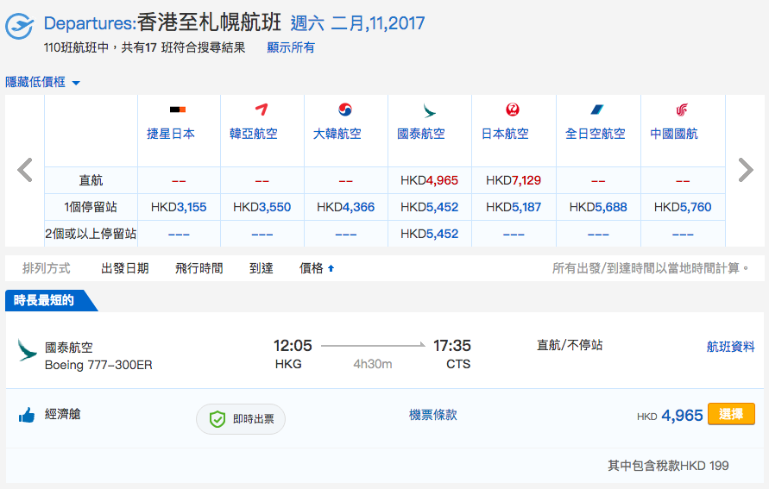769x489 pixels.
Task: Sort results by 飛行時間
Action: [x=199, y=268]
